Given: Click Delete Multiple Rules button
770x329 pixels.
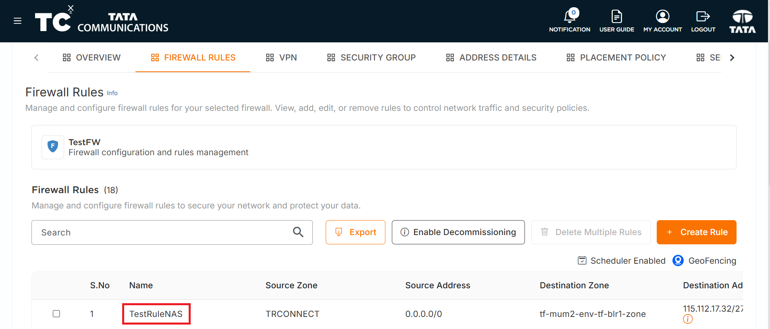Looking at the screenshot, I should click(591, 232).
